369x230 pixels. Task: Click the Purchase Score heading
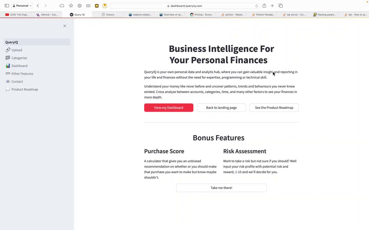pyautogui.click(x=164, y=151)
